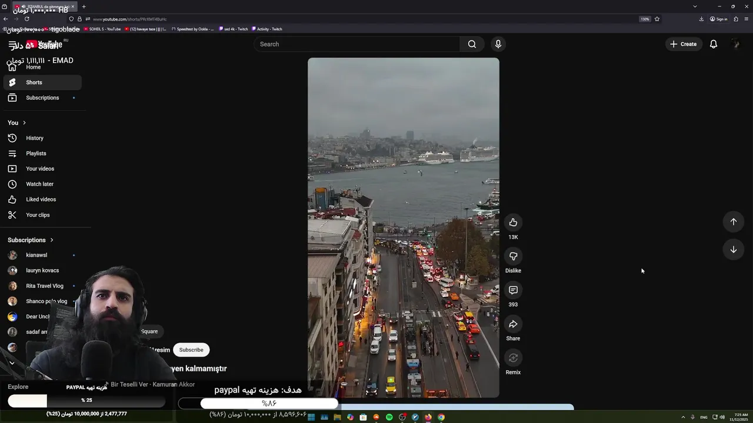Go to previous Short using up arrow
Image resolution: width=753 pixels, height=423 pixels.
coord(734,221)
